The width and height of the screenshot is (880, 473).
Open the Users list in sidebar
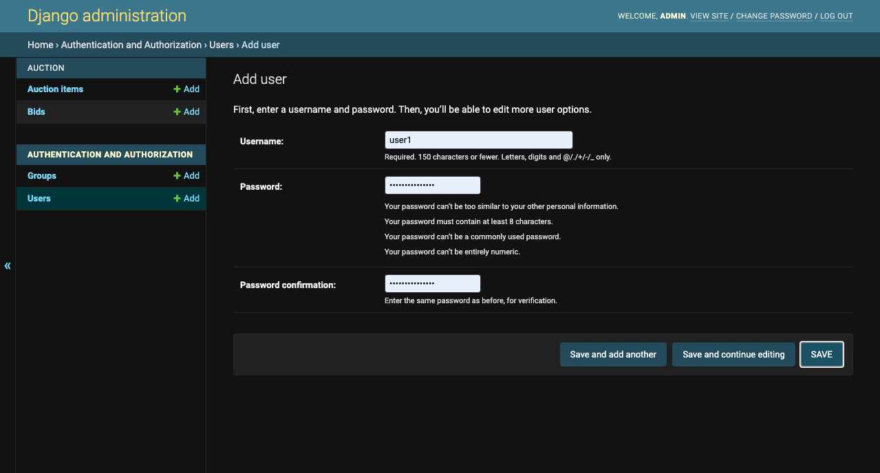click(x=39, y=198)
